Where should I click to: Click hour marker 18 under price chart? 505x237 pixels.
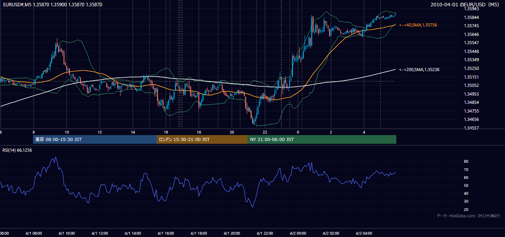[199, 132]
